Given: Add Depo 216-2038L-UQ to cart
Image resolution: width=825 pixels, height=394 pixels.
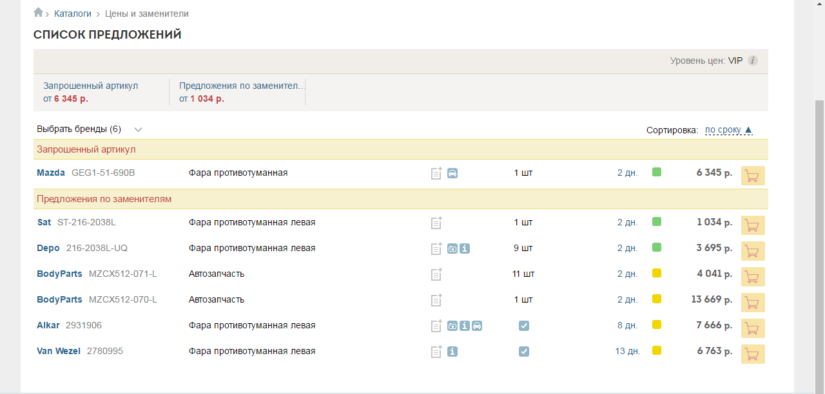Looking at the screenshot, I should click(x=753, y=251).
